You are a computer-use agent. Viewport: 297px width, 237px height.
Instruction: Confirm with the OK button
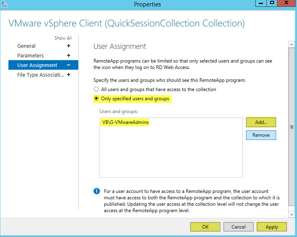[x=205, y=227]
